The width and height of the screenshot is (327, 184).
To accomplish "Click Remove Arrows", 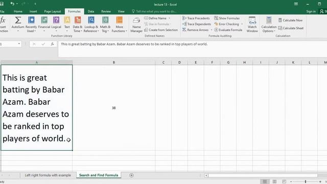I will (x=196, y=30).
